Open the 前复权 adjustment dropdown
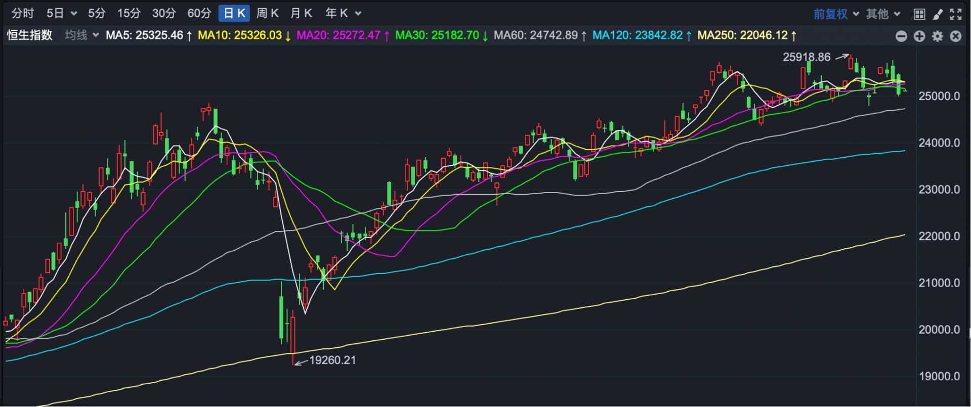971x407 pixels. click(x=836, y=14)
